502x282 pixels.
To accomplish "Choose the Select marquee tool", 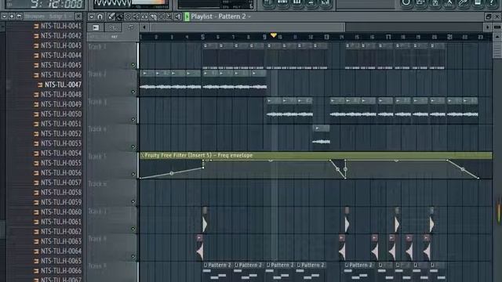I will [161, 16].
